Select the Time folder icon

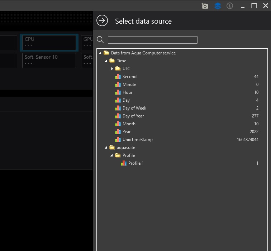tap(112, 61)
